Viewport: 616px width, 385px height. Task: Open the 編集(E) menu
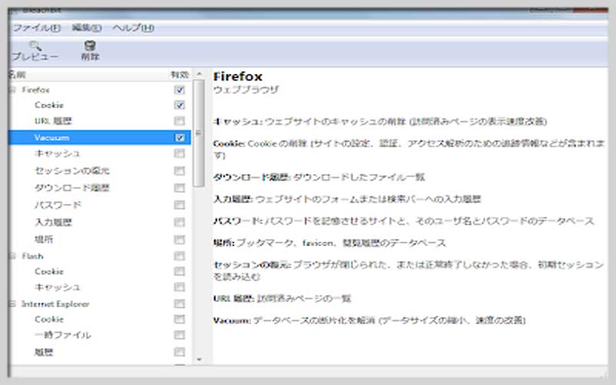[x=86, y=28]
